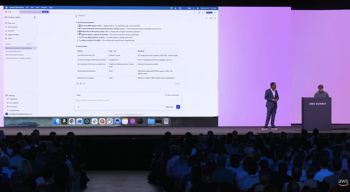Open the Amazon Quick Beta app menu
The width and height of the screenshot is (350, 192).
[x=17, y=7]
